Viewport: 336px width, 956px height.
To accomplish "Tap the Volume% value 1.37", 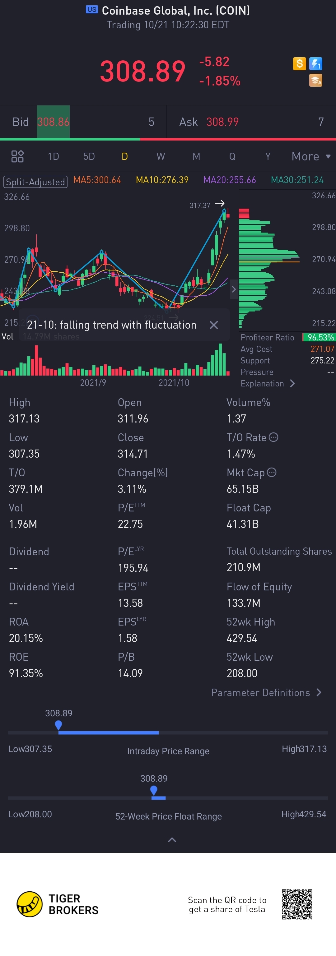I will tap(236, 419).
